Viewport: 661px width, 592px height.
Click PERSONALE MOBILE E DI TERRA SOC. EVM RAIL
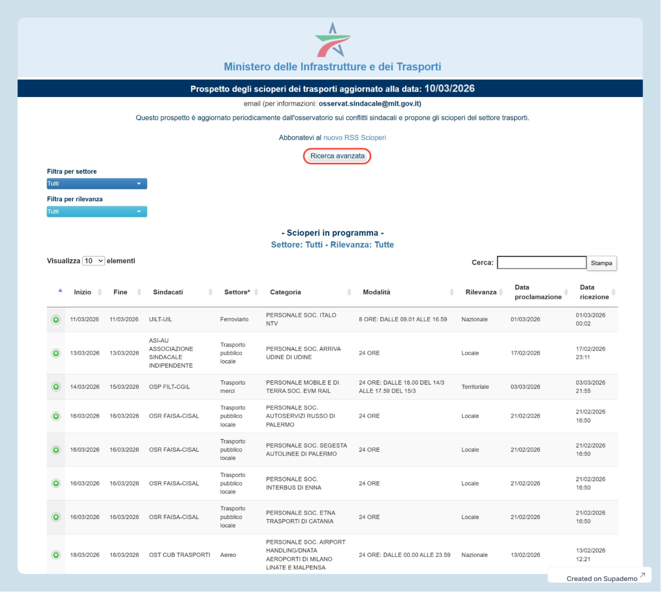[303, 387]
